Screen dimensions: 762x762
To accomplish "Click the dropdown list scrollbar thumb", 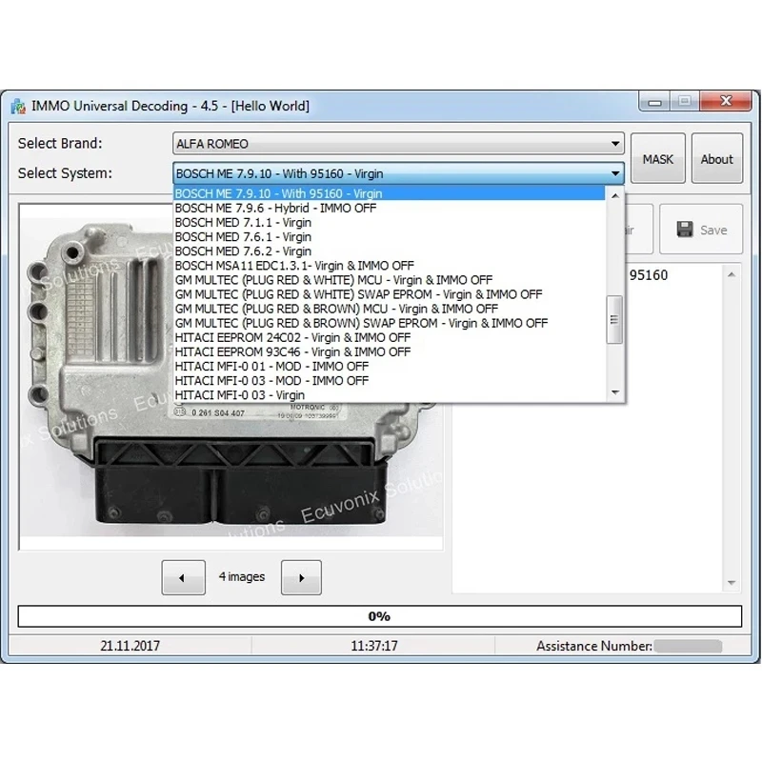I will [614, 320].
